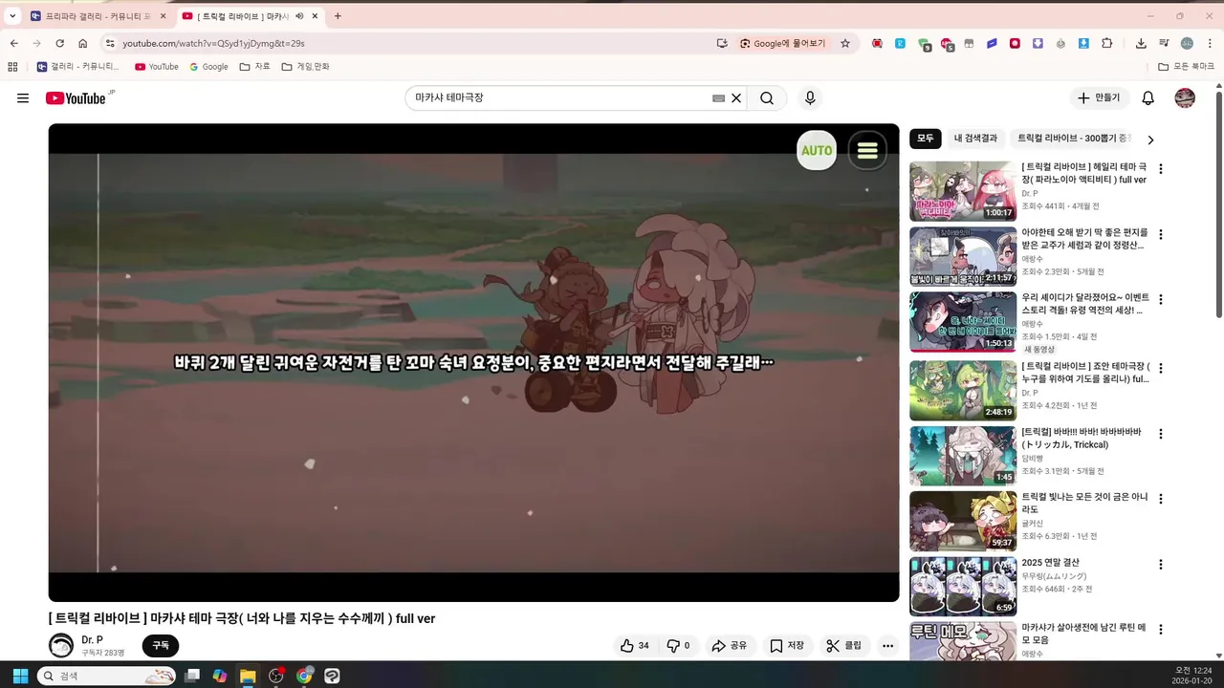
Task: Open options for 조안 테마극장 video
Action: 1161,368
